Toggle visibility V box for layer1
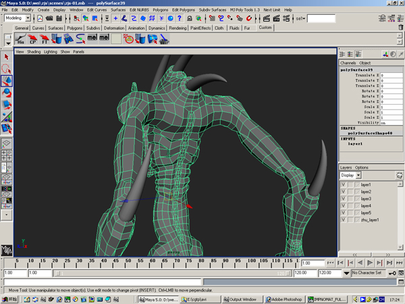The width and height of the screenshot is (405, 304). [x=344, y=184]
